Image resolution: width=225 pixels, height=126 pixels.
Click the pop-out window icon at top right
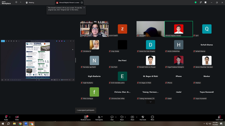pos(201,2)
